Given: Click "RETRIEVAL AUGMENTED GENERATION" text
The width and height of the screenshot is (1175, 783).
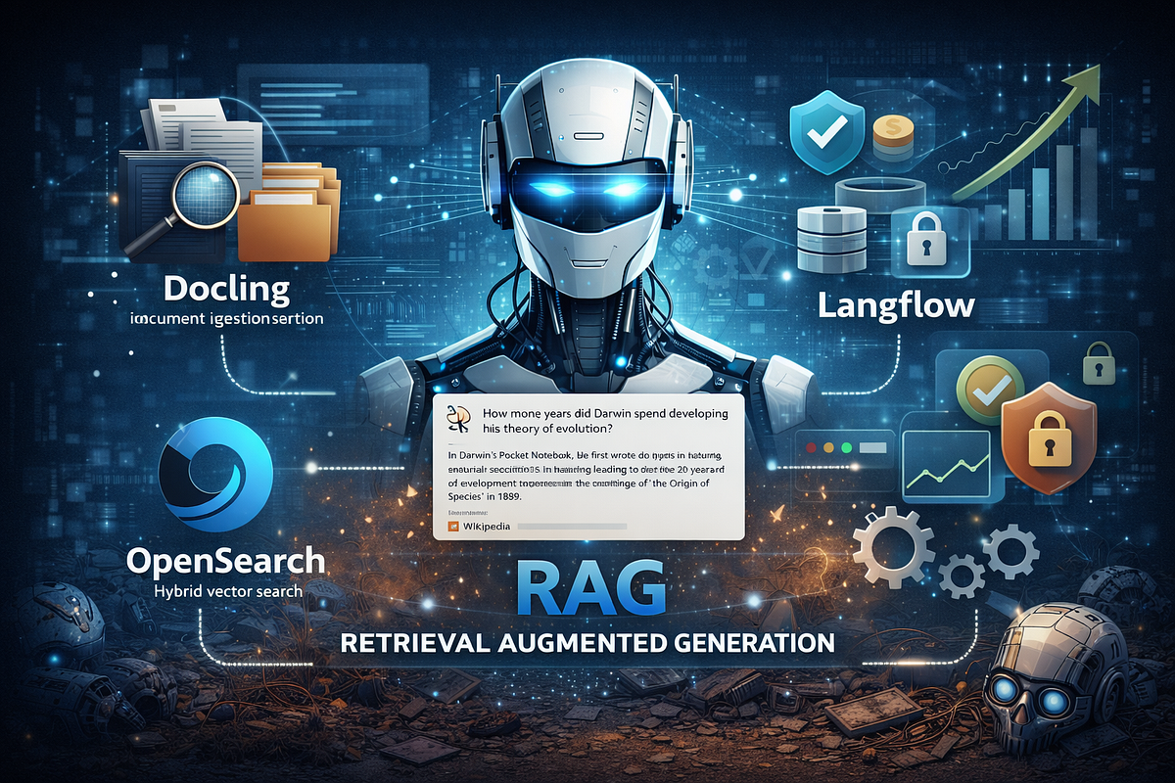Looking at the screenshot, I should pos(587,644).
